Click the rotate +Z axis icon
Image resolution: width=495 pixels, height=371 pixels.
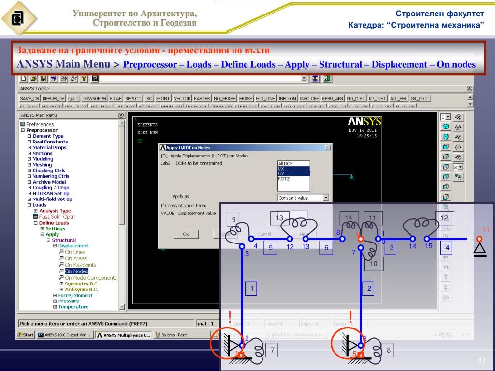click(x=458, y=147)
